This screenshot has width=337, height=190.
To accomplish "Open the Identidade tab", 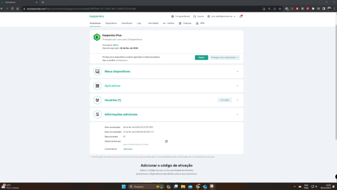I will click(153, 23).
